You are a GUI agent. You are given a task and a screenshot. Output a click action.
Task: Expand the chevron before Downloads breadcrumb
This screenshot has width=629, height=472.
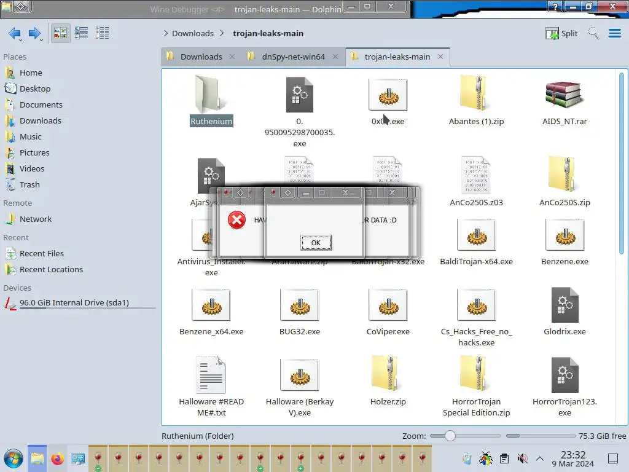(x=166, y=33)
